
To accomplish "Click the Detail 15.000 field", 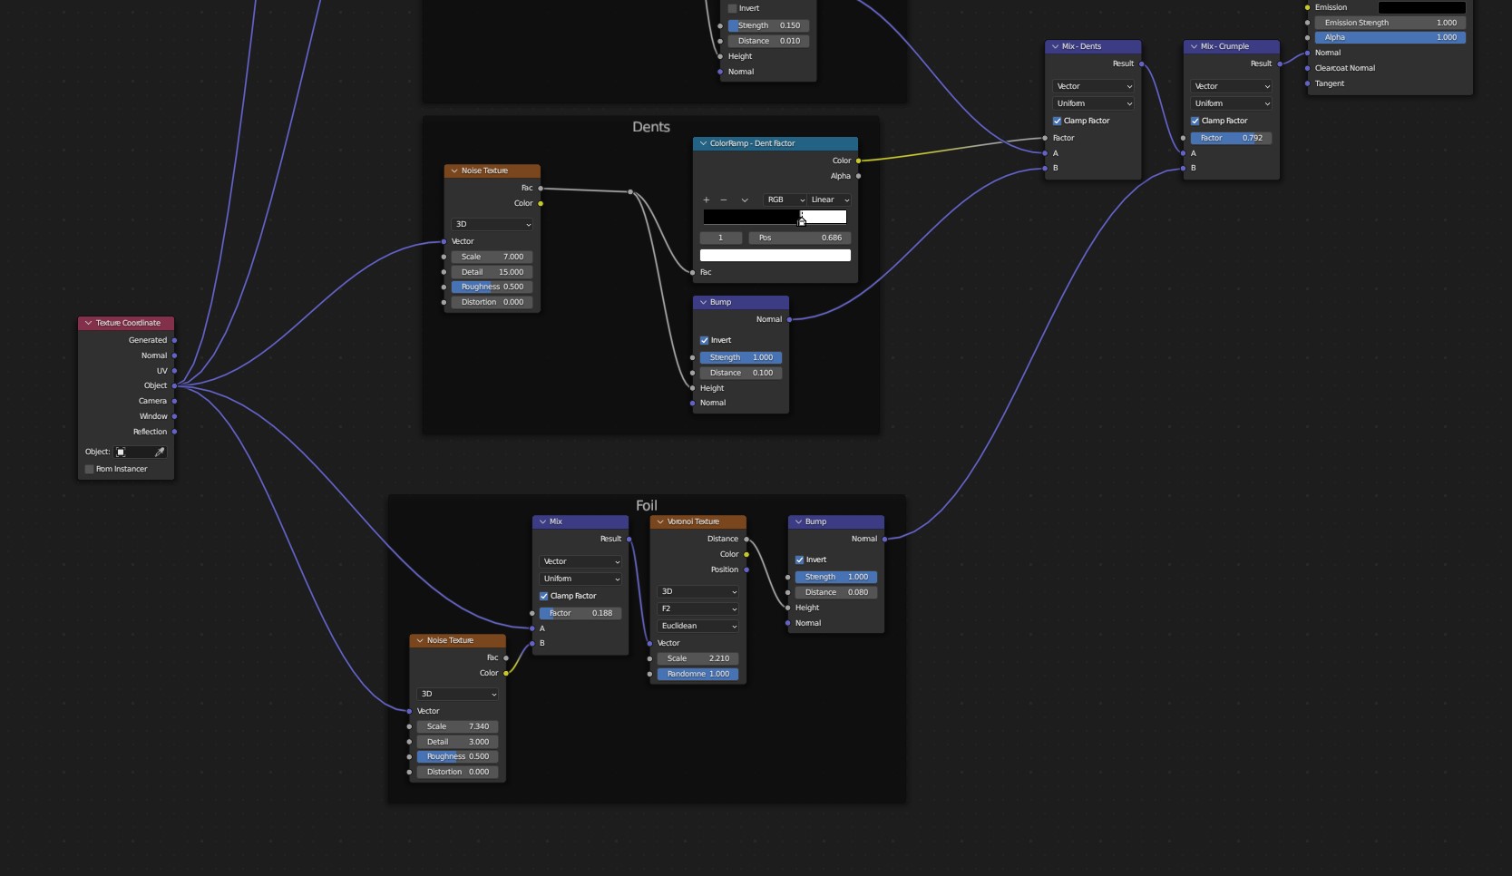I will tap(493, 272).
